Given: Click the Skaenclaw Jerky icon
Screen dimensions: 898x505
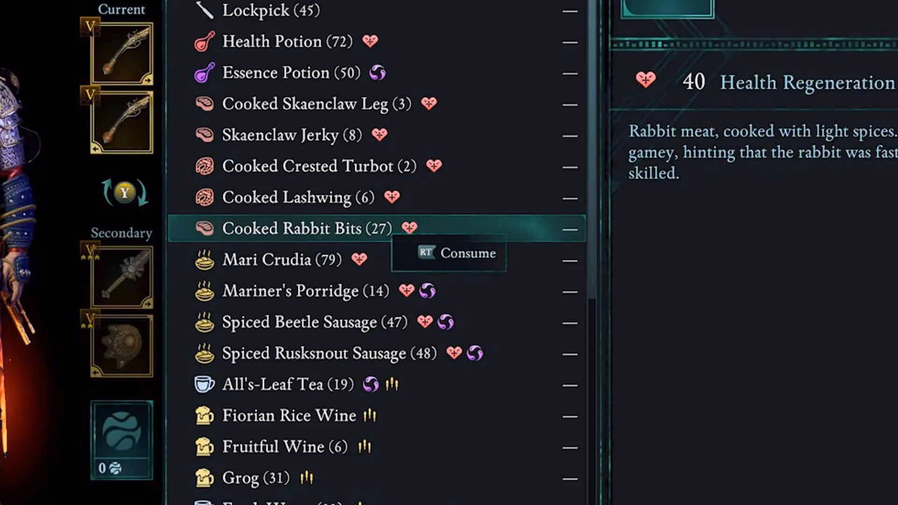Looking at the screenshot, I should 204,135.
